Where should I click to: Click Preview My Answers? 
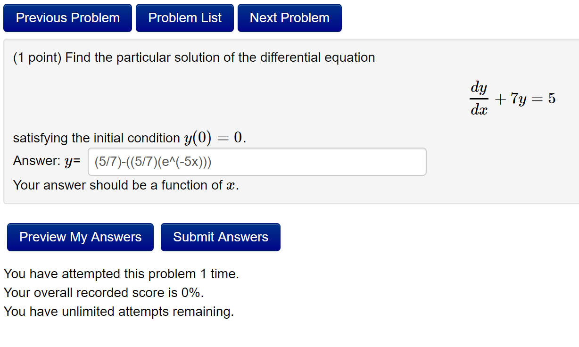80,237
